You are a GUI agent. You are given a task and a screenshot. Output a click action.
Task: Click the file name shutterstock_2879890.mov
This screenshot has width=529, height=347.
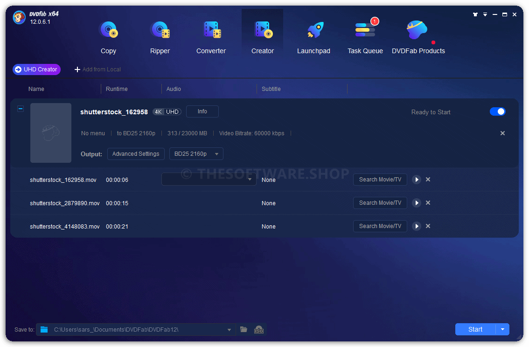click(x=65, y=203)
